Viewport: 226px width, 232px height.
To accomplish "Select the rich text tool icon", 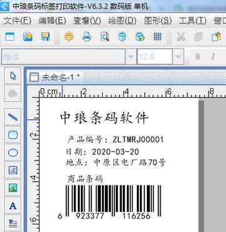I will pos(13,223).
